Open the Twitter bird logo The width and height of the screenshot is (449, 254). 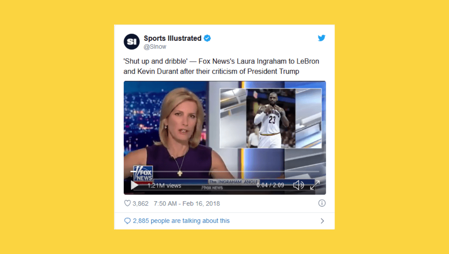(321, 38)
